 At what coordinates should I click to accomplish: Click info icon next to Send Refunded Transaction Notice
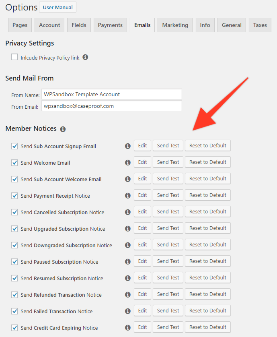127,294
